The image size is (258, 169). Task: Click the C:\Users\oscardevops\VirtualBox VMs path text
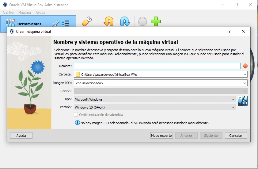[x=109, y=75]
